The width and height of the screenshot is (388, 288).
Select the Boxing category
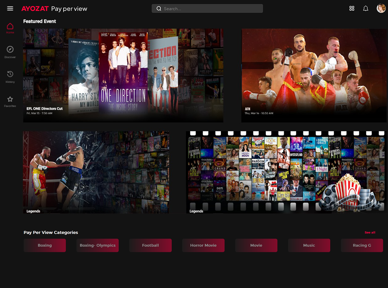(45, 245)
